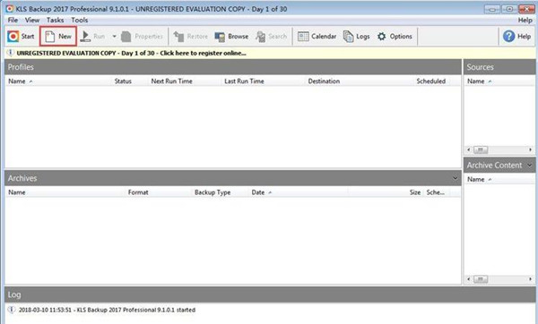Sort Profiles by Status column
Viewport: 538px width, 324px height.
click(123, 81)
